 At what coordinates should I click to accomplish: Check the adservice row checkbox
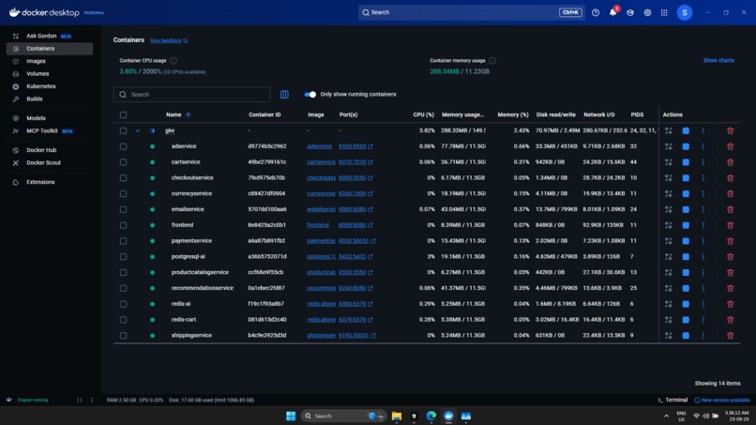pos(124,146)
